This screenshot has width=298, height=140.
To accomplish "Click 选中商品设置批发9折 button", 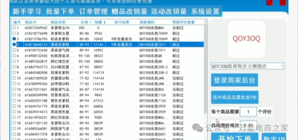I will [235, 97].
